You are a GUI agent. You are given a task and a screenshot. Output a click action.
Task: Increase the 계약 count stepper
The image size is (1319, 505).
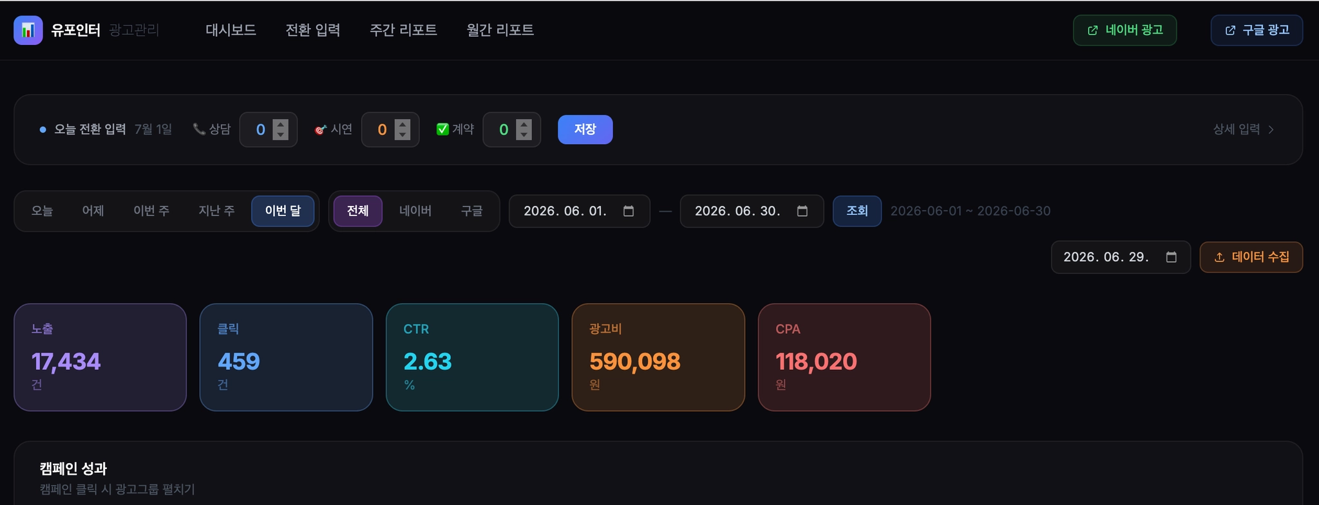tap(524, 125)
